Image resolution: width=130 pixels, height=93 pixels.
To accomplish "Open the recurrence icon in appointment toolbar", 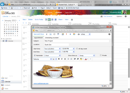I will [x=54, y=34].
